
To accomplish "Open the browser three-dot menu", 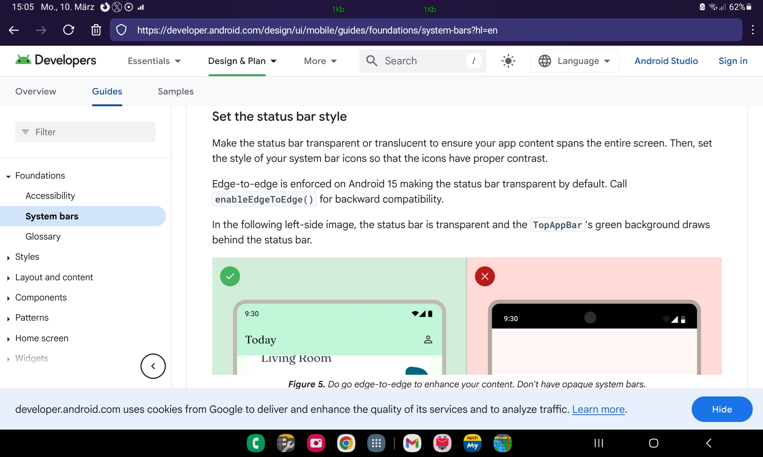I will point(752,30).
